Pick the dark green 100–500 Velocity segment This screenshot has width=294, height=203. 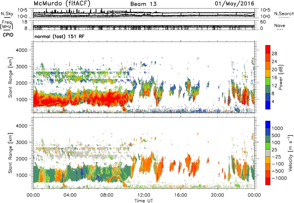coord(268,139)
